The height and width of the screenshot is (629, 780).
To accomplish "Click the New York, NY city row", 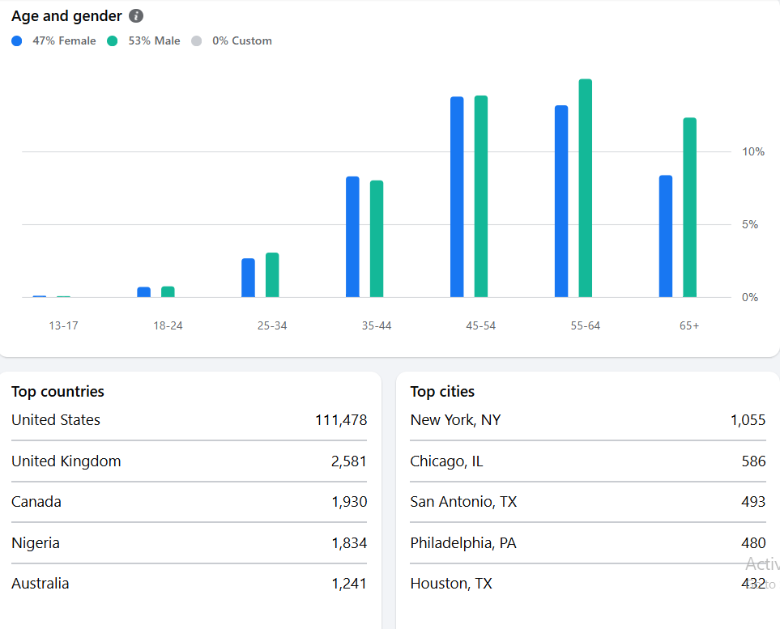I will tap(588, 420).
